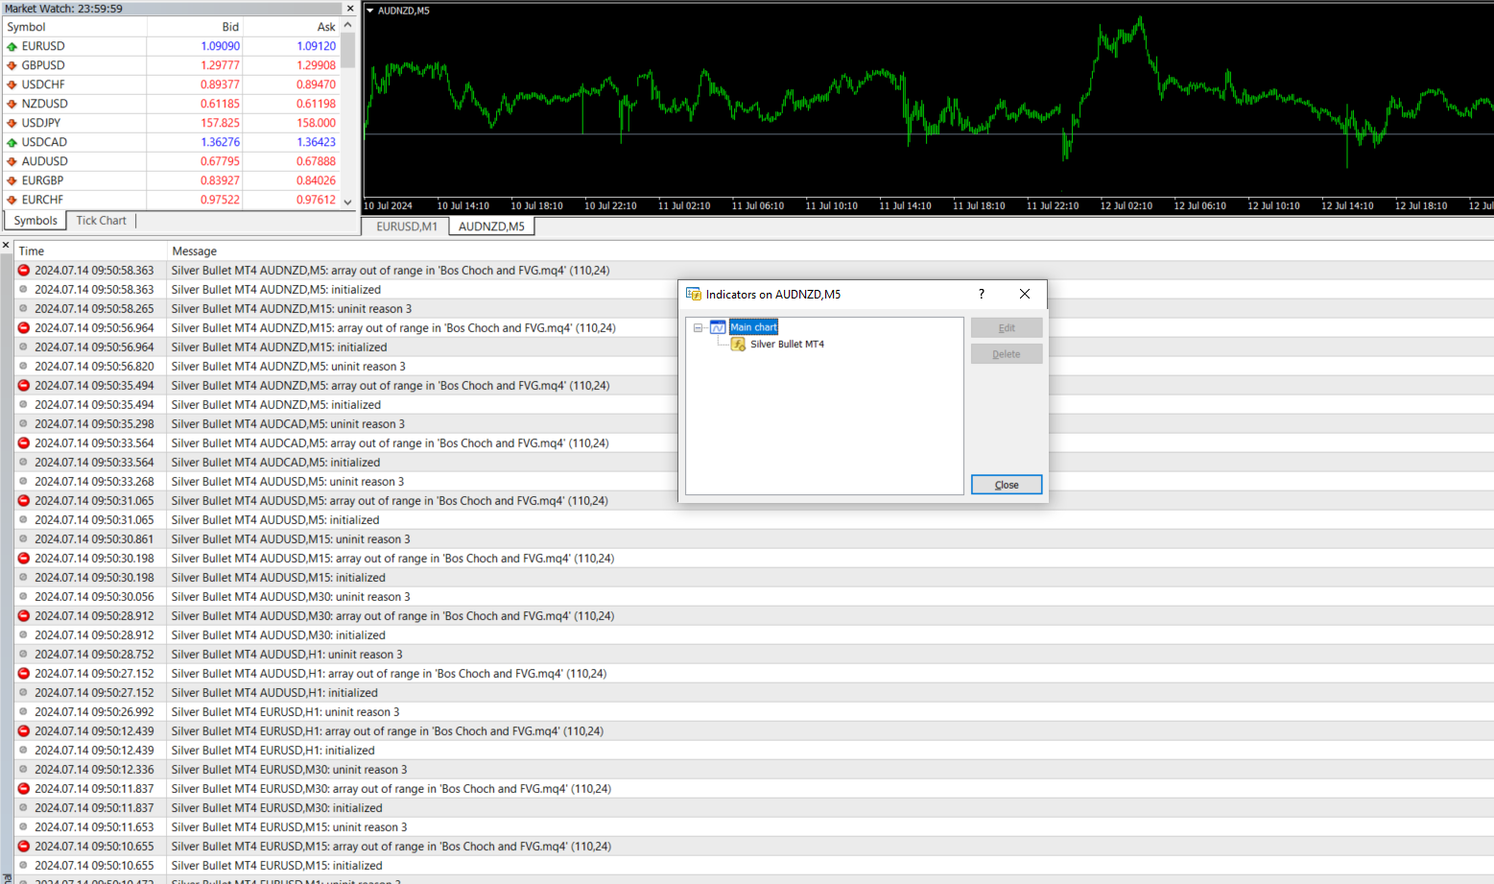The width and height of the screenshot is (1494, 884).
Task: Switch to the Symbols tab
Action: (x=36, y=221)
